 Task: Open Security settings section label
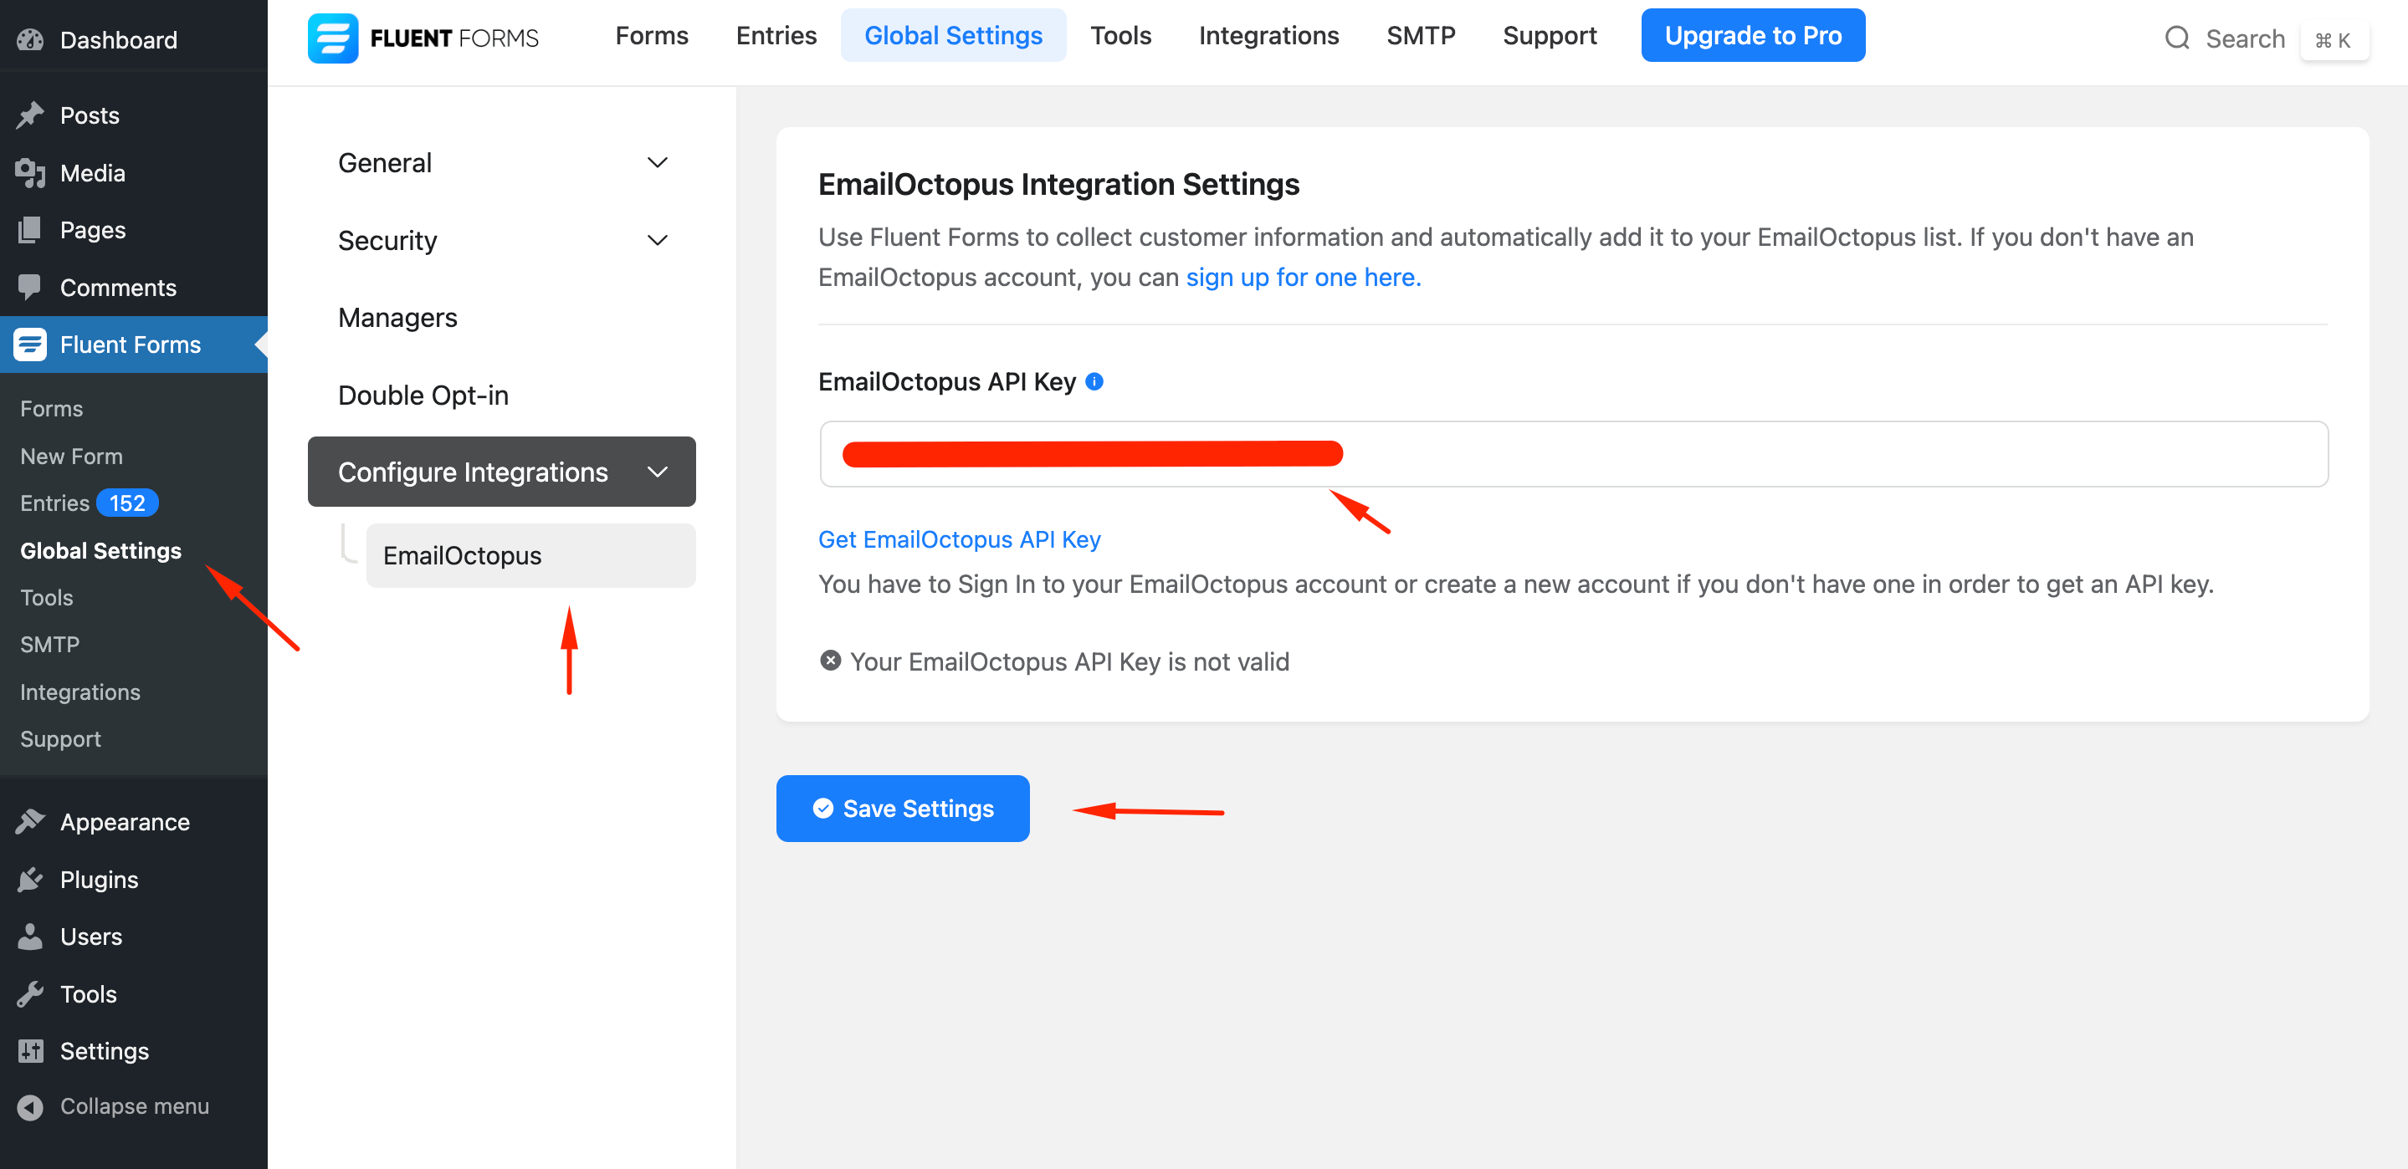(387, 240)
